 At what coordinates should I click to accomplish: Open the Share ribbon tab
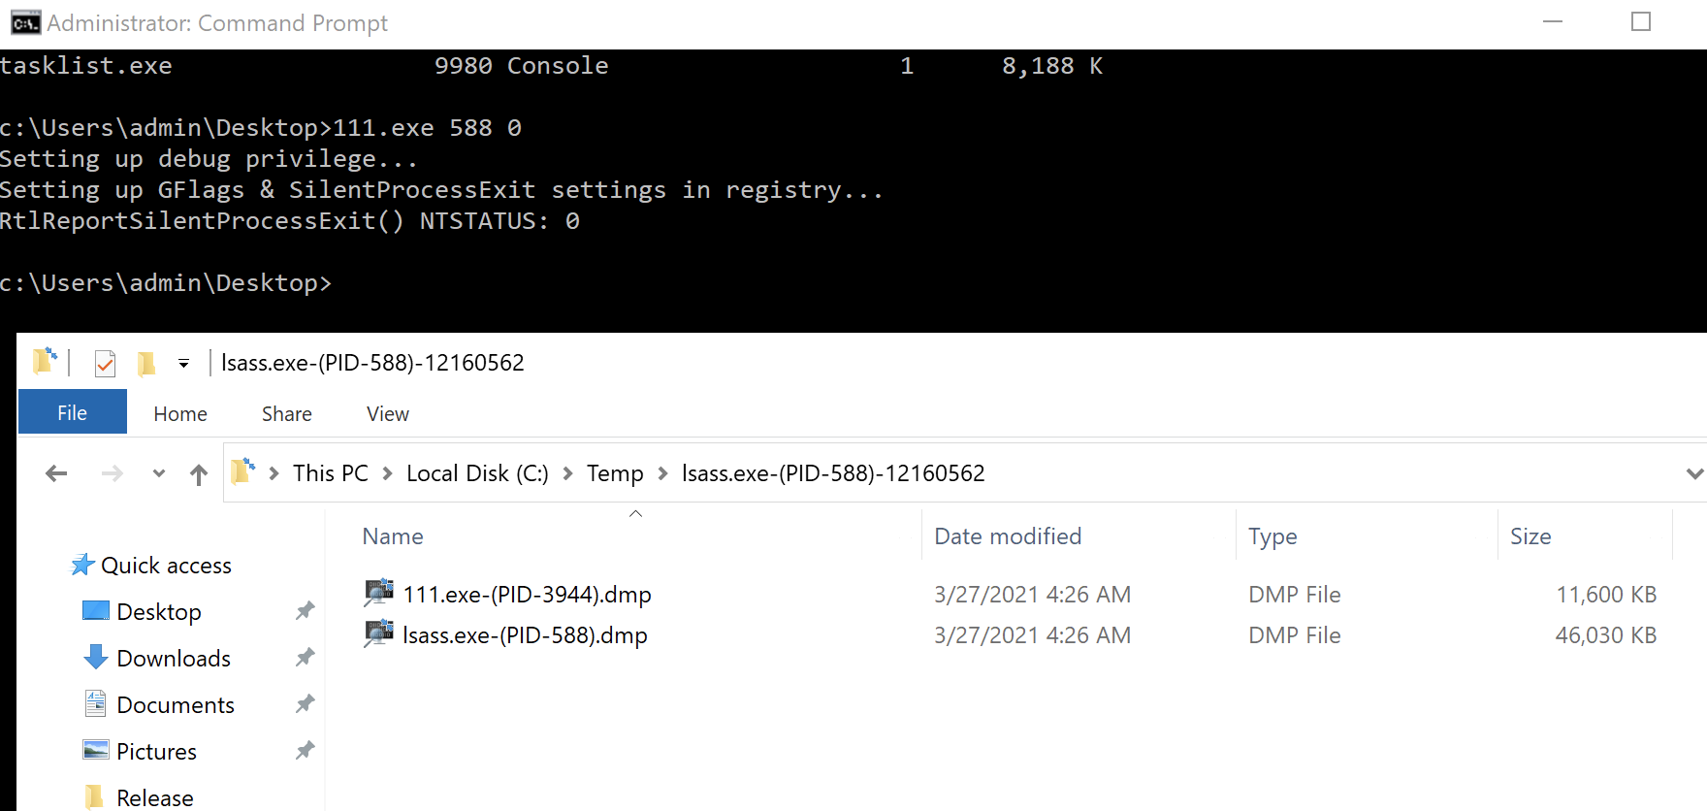(286, 413)
